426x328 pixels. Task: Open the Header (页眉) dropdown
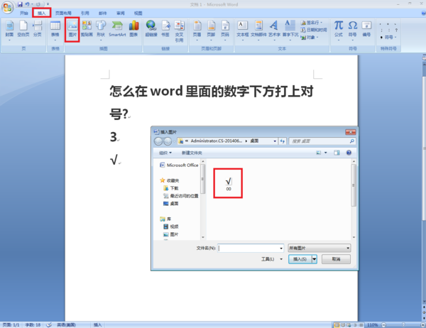197,31
